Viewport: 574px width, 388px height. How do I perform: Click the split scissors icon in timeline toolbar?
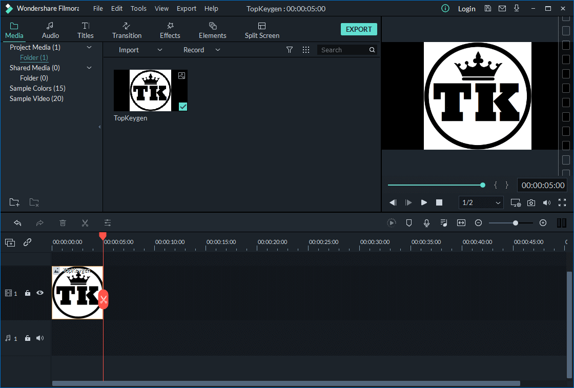coord(85,223)
